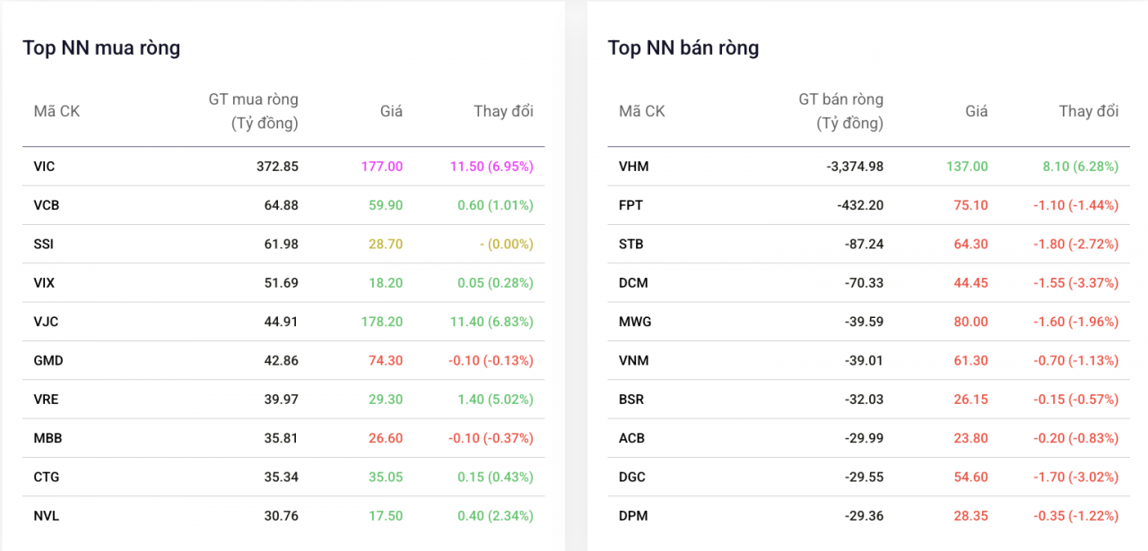The image size is (1148, 551).
Task: Open the GMD ticker in net buy table
Action: tap(48, 360)
